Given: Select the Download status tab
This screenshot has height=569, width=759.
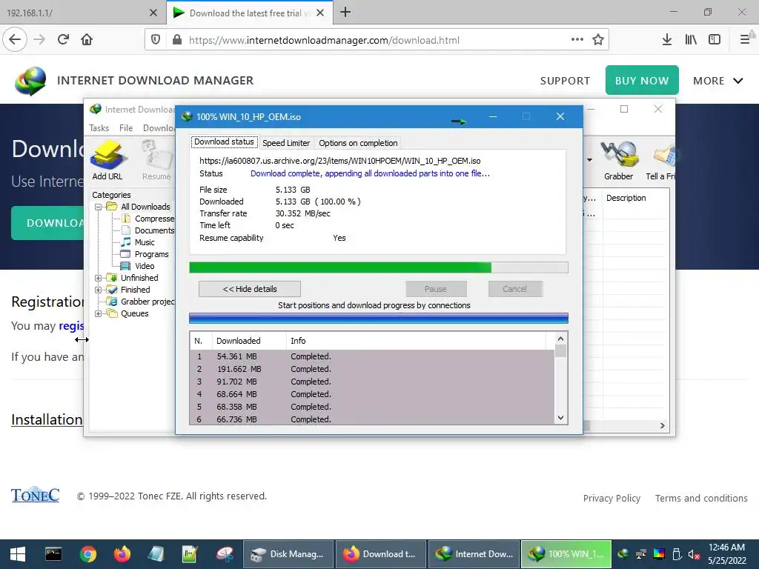Looking at the screenshot, I should (224, 142).
